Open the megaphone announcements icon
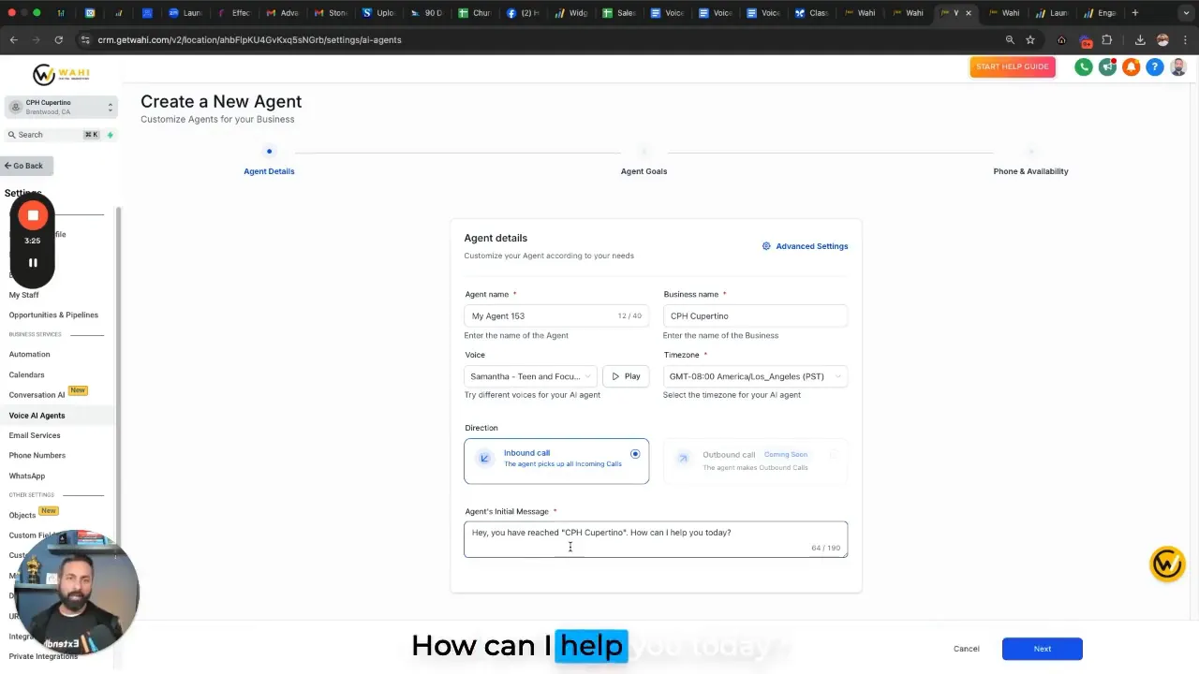This screenshot has width=1199, height=674. [x=1107, y=67]
